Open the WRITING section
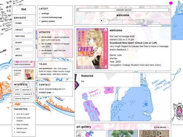The image size is (183, 137). coord(24,36)
